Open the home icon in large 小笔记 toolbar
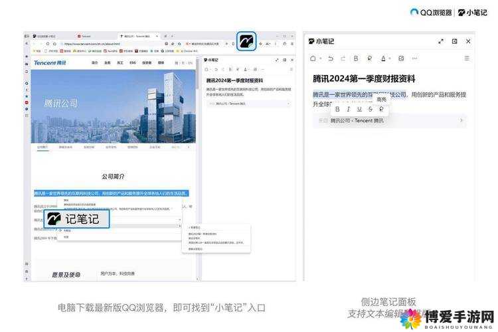Image resolution: width=498 pixels, height=332 pixels. [313, 58]
